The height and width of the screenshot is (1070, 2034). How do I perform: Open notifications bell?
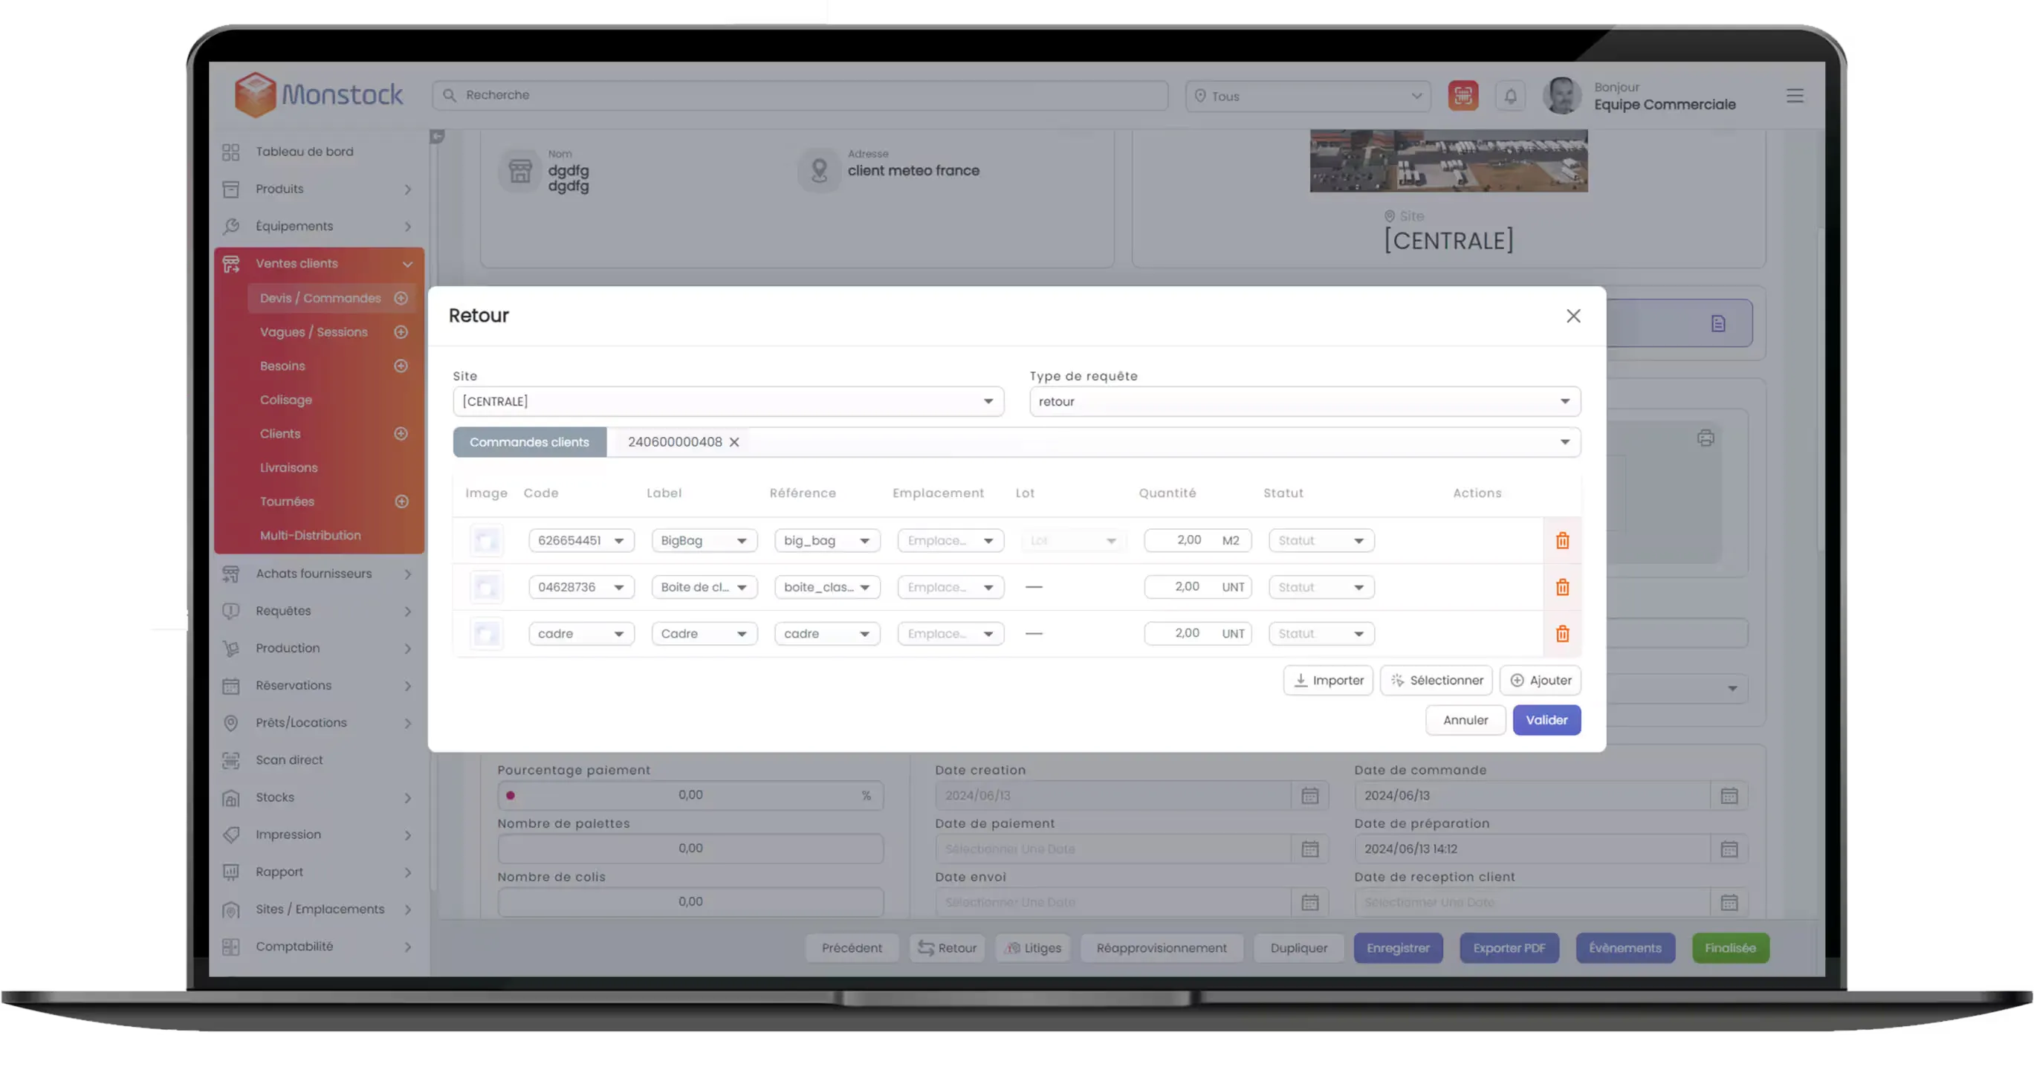[x=1511, y=97]
